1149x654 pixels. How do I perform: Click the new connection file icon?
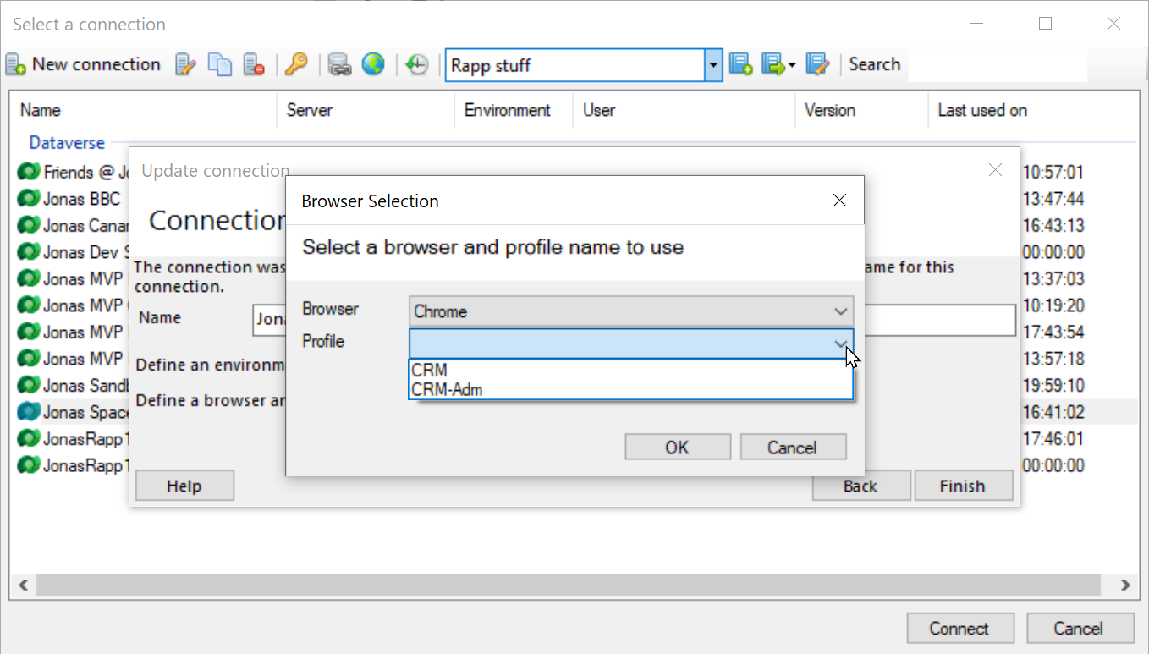pyautogui.click(x=741, y=64)
